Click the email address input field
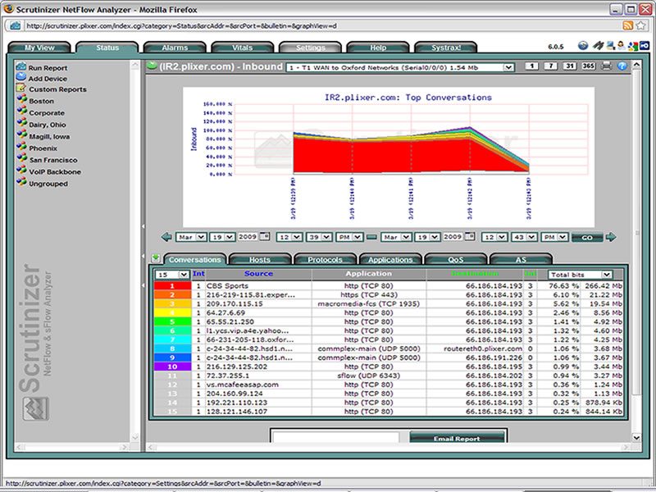The width and height of the screenshot is (656, 492). tap(336, 437)
